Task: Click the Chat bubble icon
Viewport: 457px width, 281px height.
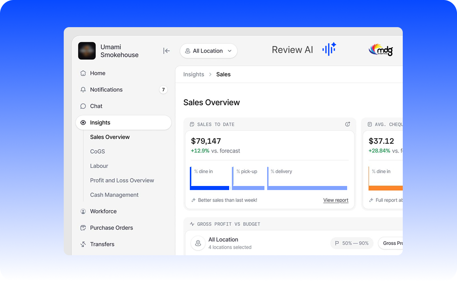Action: (83, 106)
